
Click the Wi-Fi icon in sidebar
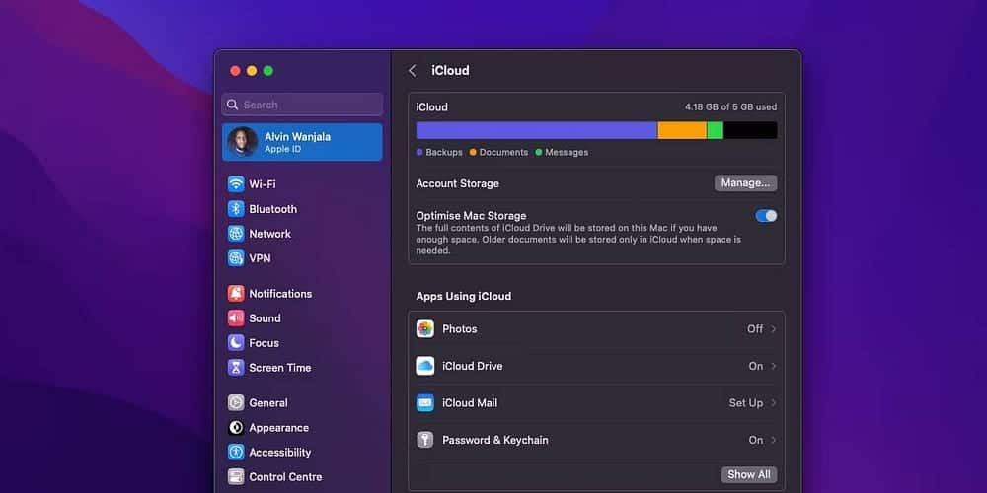click(x=236, y=184)
